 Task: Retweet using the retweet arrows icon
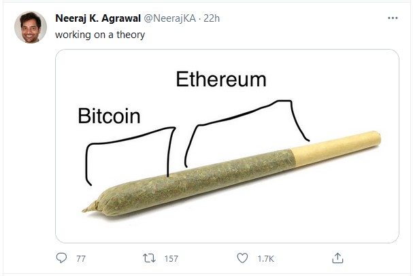point(149,258)
